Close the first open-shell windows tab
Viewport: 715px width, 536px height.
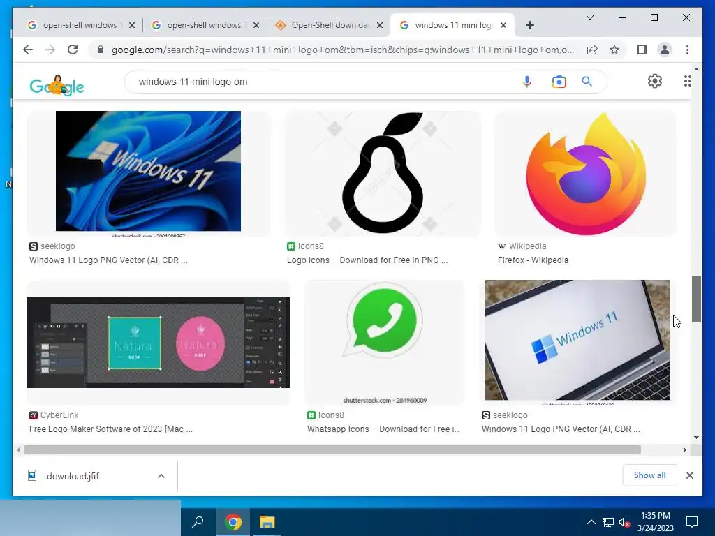(132, 25)
